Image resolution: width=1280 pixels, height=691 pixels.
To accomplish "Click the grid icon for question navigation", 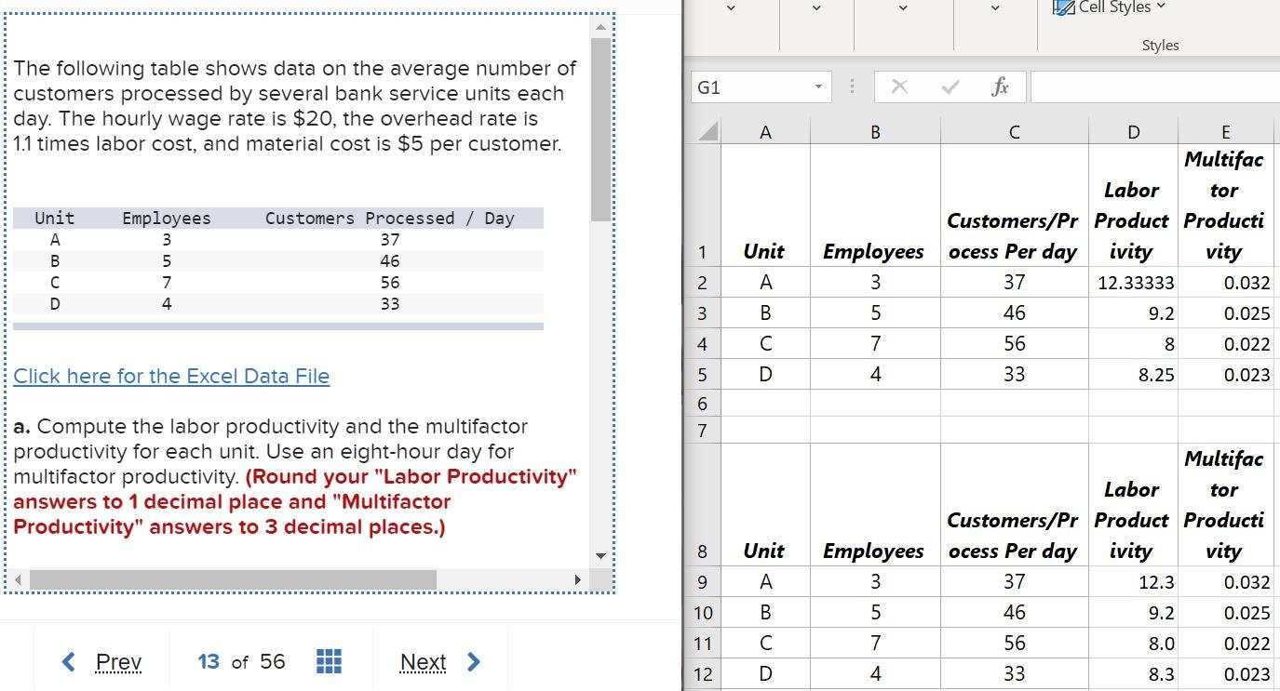I will point(329,661).
